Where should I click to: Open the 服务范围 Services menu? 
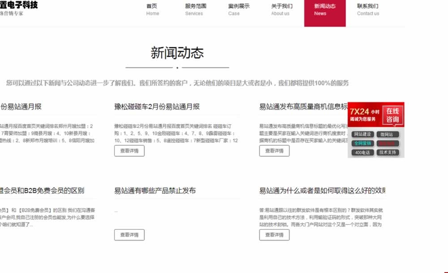[x=194, y=10]
